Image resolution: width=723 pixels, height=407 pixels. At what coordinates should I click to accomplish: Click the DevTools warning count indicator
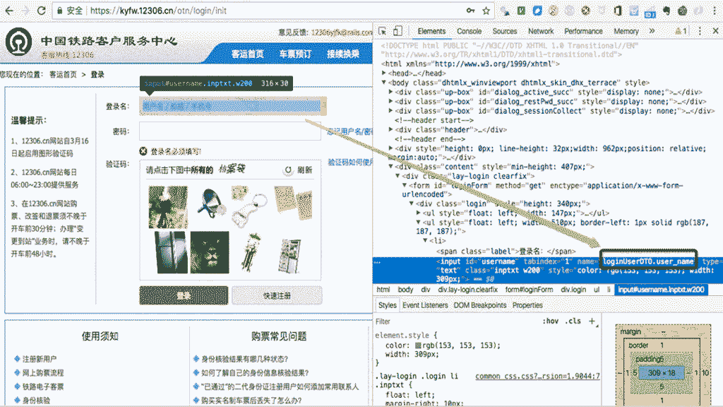click(681, 31)
